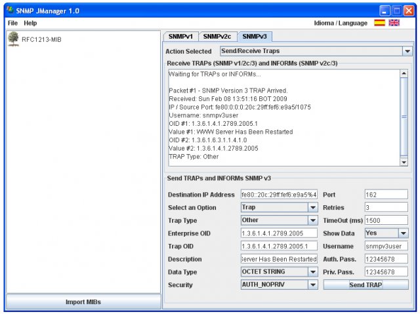Click the 'Username: snmpv3user' log line
The image size is (420, 314).
[x=203, y=115]
